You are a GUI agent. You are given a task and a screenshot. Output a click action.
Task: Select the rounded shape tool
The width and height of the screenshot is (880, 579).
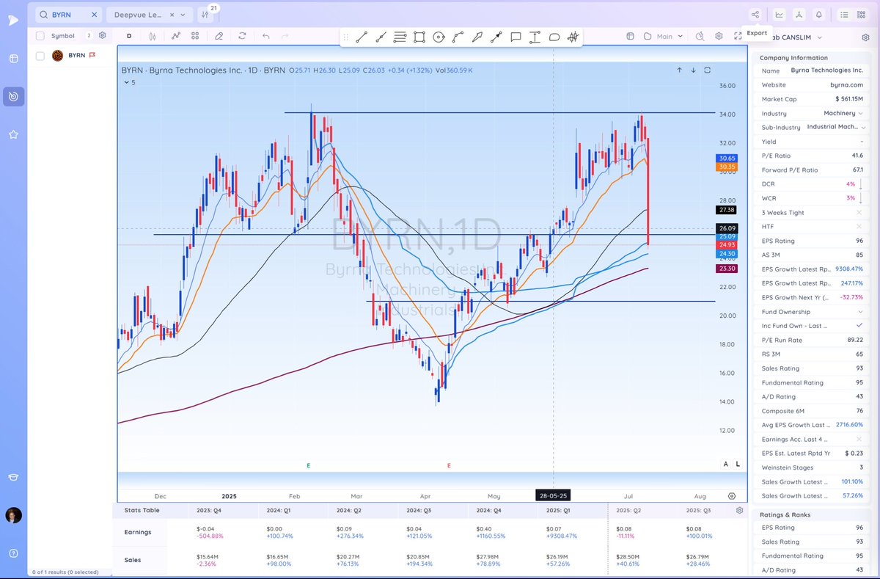[x=554, y=37]
